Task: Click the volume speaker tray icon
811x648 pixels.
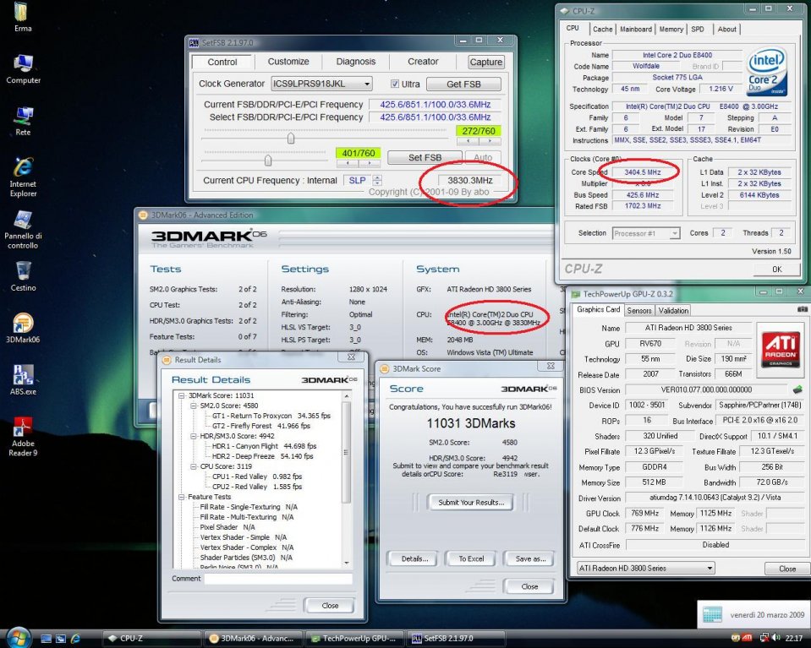Action: [775, 638]
